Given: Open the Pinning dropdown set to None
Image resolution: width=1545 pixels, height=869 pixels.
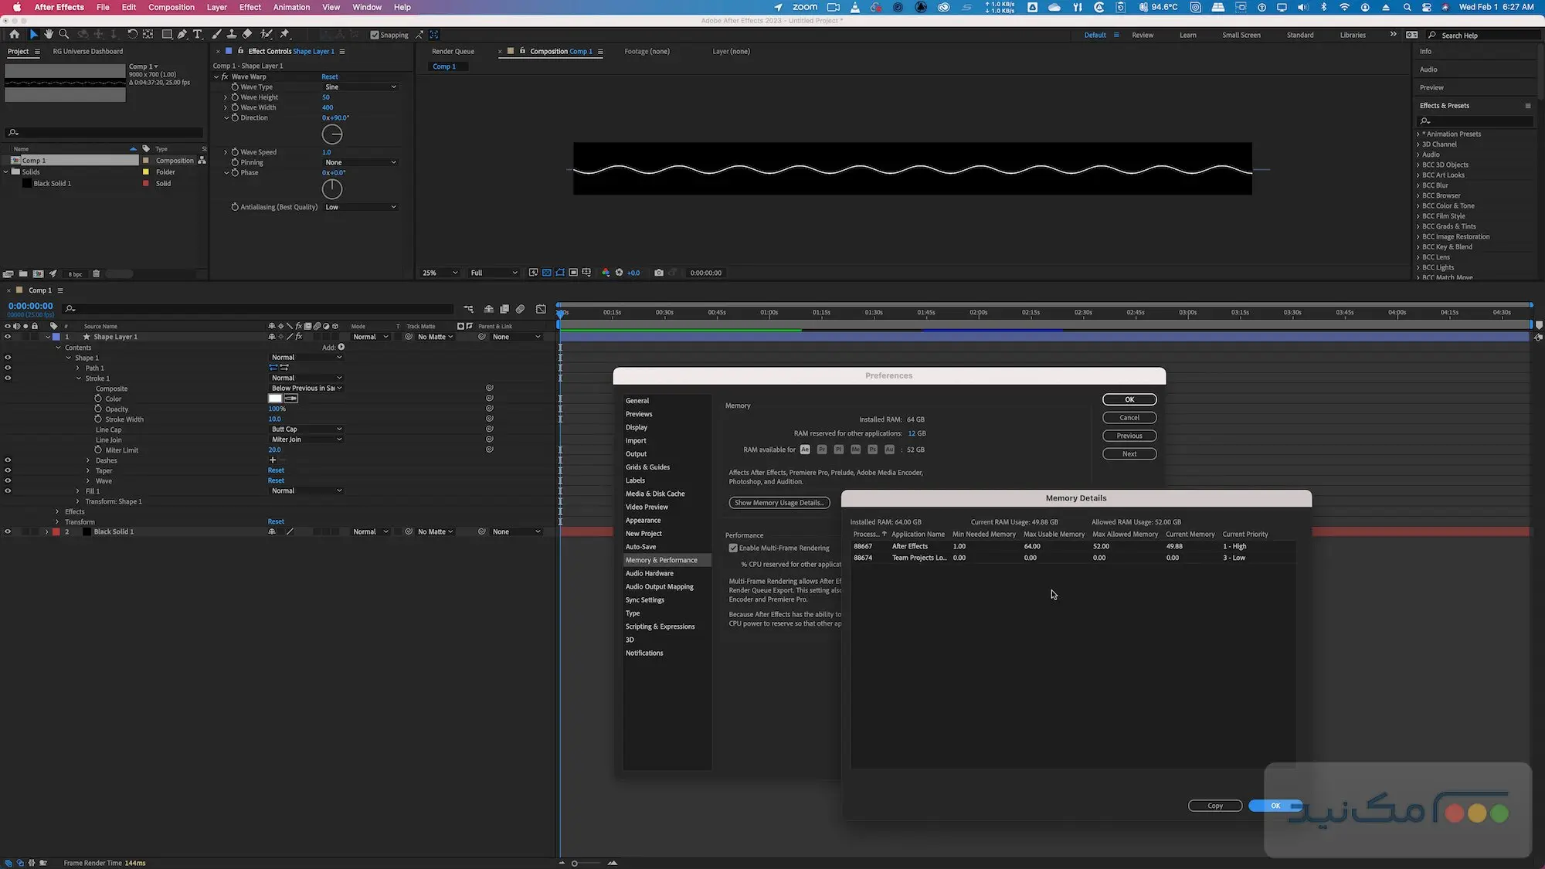Looking at the screenshot, I should pyautogui.click(x=360, y=162).
